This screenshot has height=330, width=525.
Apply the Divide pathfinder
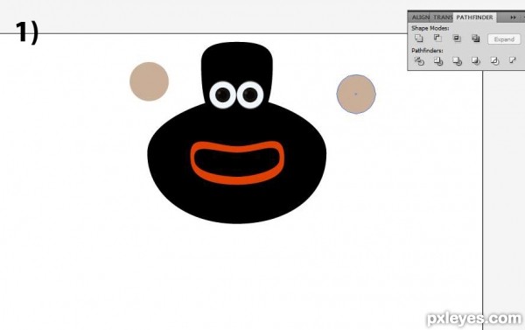(x=419, y=61)
